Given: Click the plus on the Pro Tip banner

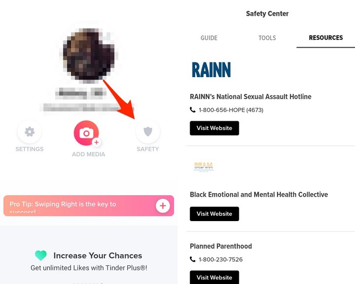Looking at the screenshot, I should coord(163,205).
